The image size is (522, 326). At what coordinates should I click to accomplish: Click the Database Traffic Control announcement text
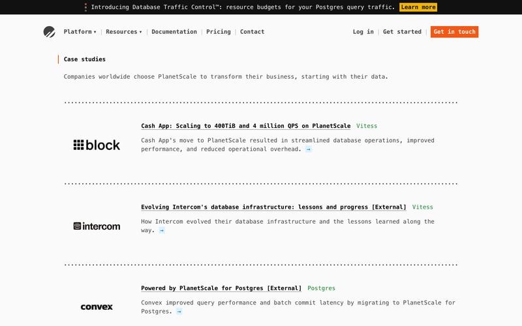point(243,7)
